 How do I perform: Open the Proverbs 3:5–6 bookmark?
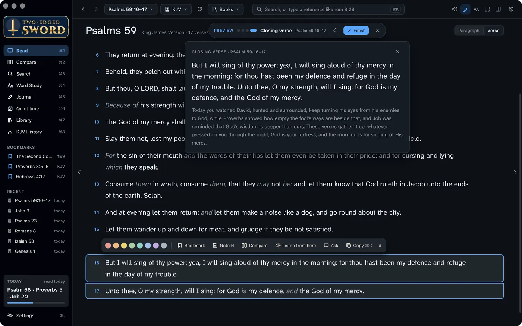pos(36,167)
